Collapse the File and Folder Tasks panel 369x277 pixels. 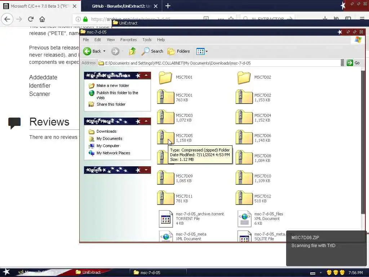point(146,75)
